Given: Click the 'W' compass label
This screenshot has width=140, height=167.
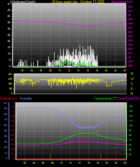Looking at the screenshot, I should point(132,79).
